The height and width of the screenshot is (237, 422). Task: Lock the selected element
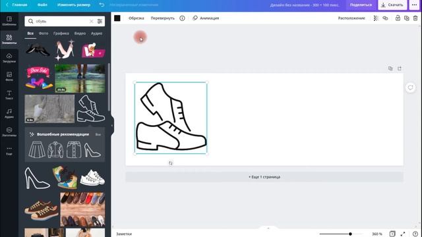pos(398,18)
